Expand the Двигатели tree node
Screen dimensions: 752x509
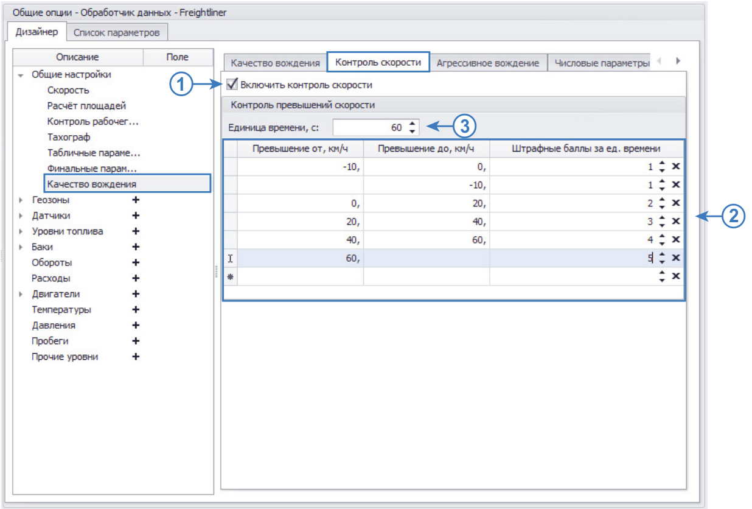(21, 294)
